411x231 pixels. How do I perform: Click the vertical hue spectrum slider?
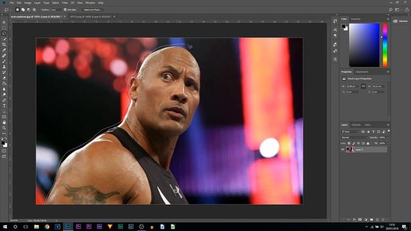(385, 45)
